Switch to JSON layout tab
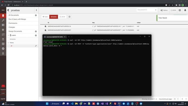 point(62,17)
